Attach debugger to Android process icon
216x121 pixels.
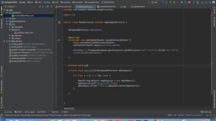point(185,2)
